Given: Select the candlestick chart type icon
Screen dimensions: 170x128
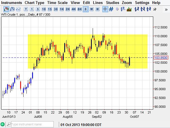Looking at the screenshot, I should [6, 9].
